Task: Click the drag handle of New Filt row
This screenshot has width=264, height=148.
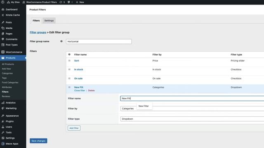Action: (x=69, y=87)
